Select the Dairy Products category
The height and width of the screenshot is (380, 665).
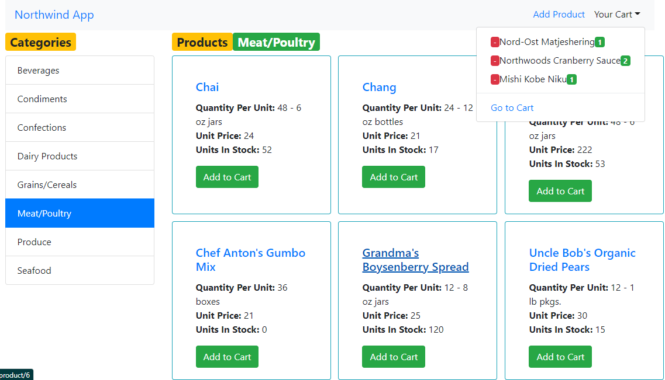(x=80, y=156)
